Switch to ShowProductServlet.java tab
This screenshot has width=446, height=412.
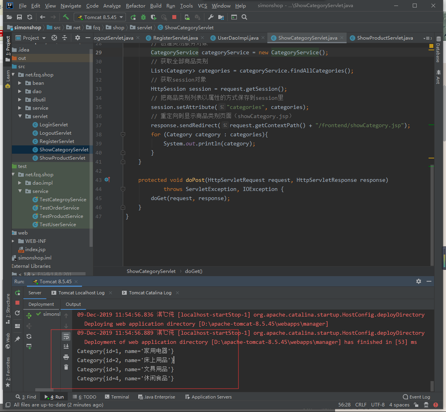pyautogui.click(x=385, y=38)
